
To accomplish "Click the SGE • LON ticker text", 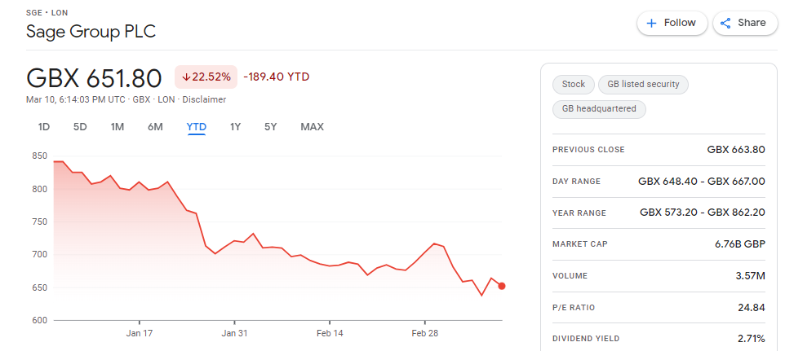I will pos(47,12).
